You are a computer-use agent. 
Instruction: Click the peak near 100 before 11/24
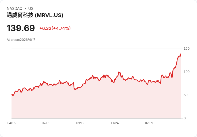[x=119, y=72]
